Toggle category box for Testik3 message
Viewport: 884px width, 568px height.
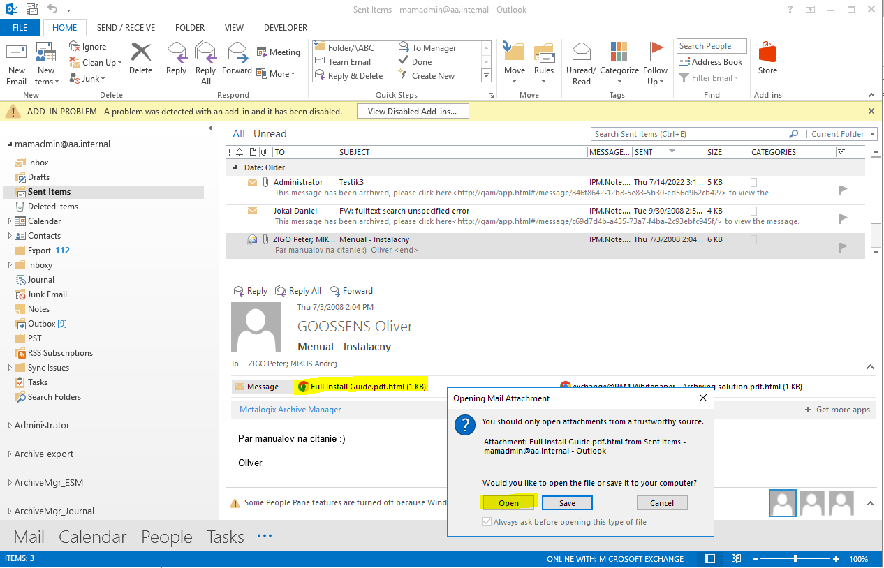[753, 182]
